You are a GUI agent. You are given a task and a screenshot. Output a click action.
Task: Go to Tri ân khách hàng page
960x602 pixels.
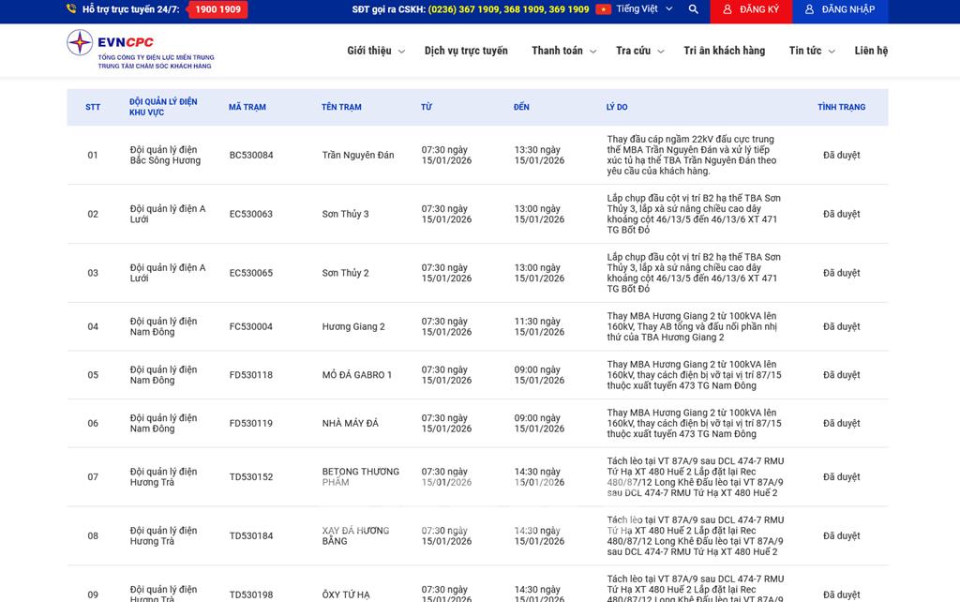[x=724, y=51]
